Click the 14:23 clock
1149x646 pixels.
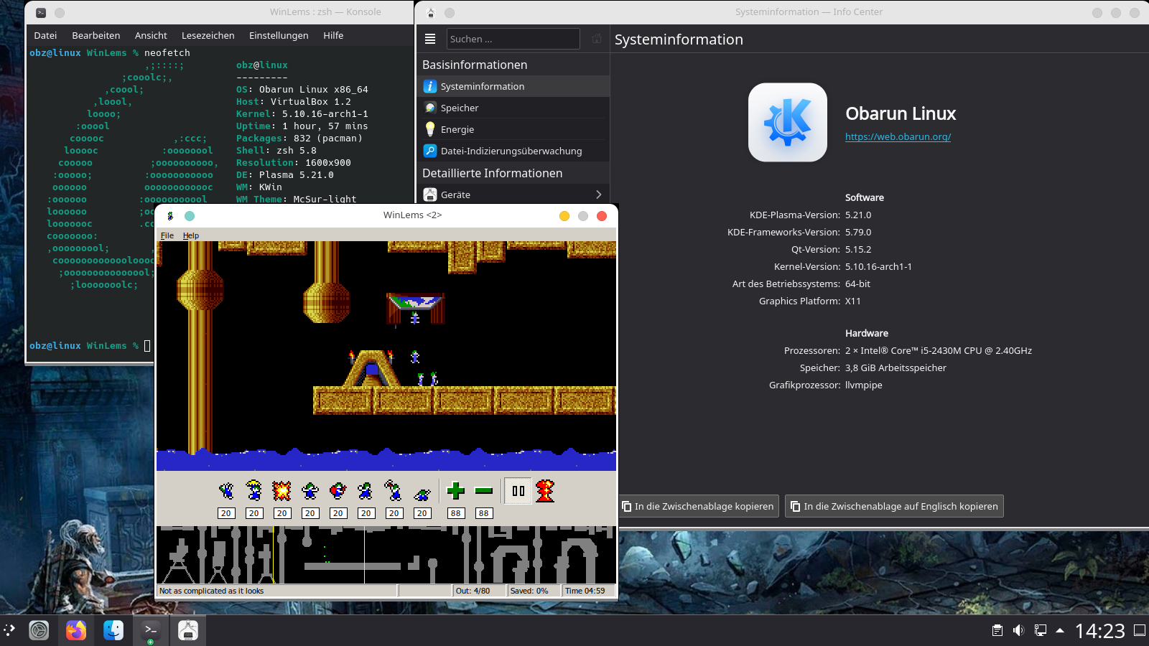(x=1099, y=631)
